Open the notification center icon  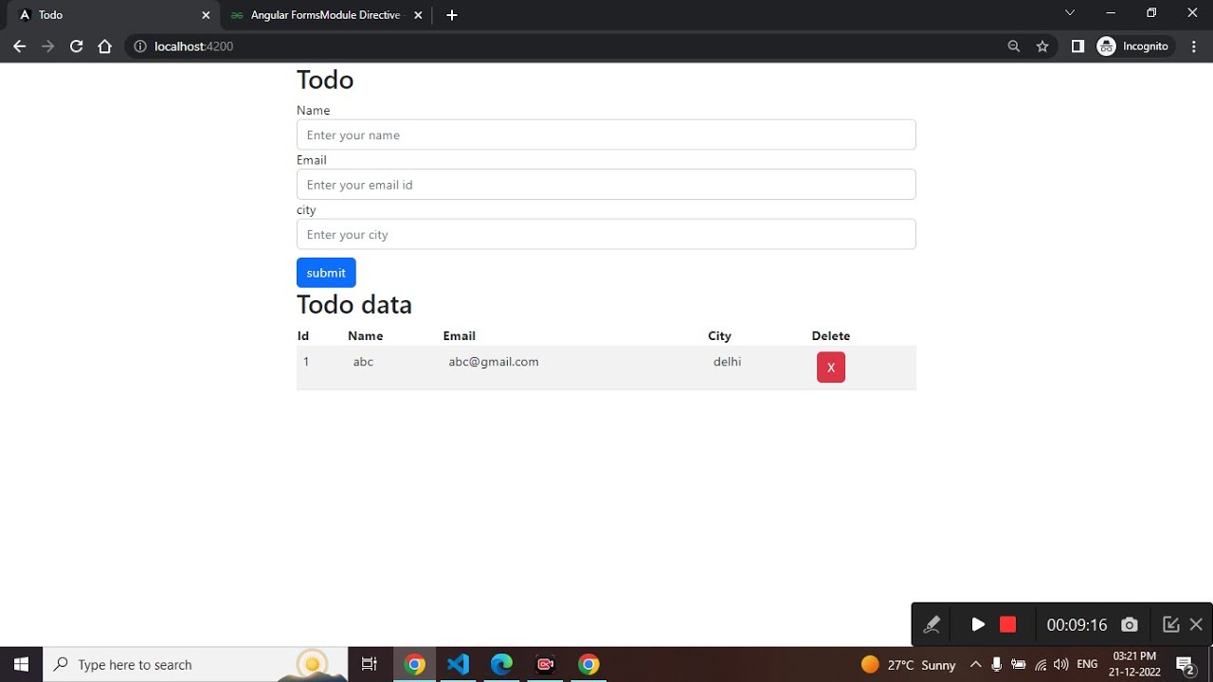[1185, 665]
